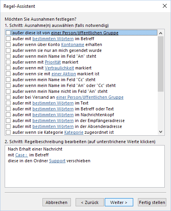
Task: Check the Priorität markiert exception box
Action: coord(8,62)
